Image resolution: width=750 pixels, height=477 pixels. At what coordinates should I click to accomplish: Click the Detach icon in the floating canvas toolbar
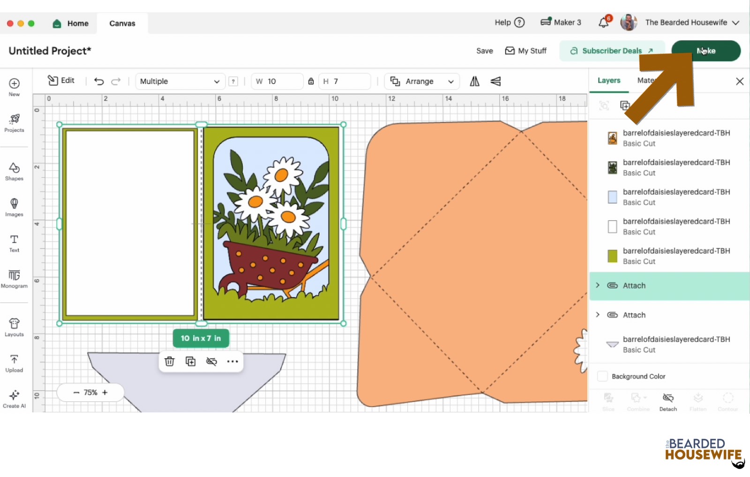pos(212,361)
